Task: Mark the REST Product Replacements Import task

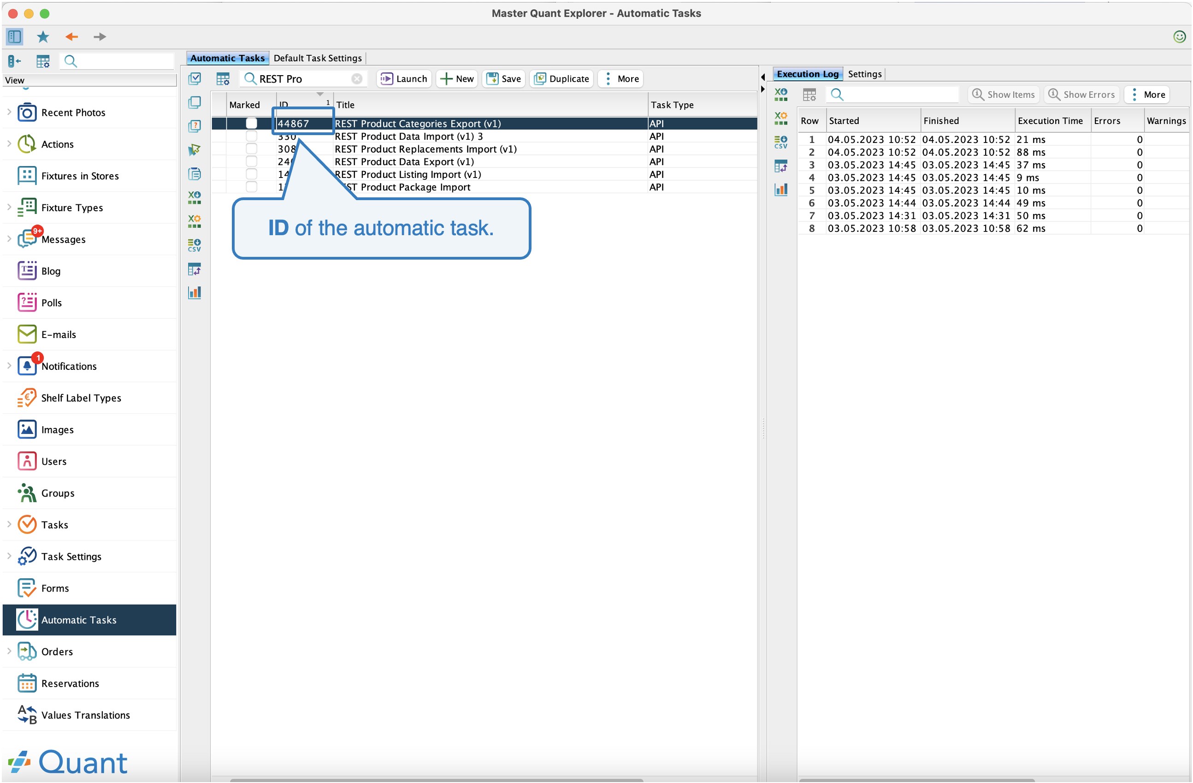Action: (251, 149)
